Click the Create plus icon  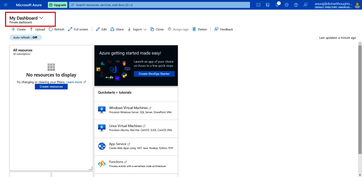click(13, 29)
